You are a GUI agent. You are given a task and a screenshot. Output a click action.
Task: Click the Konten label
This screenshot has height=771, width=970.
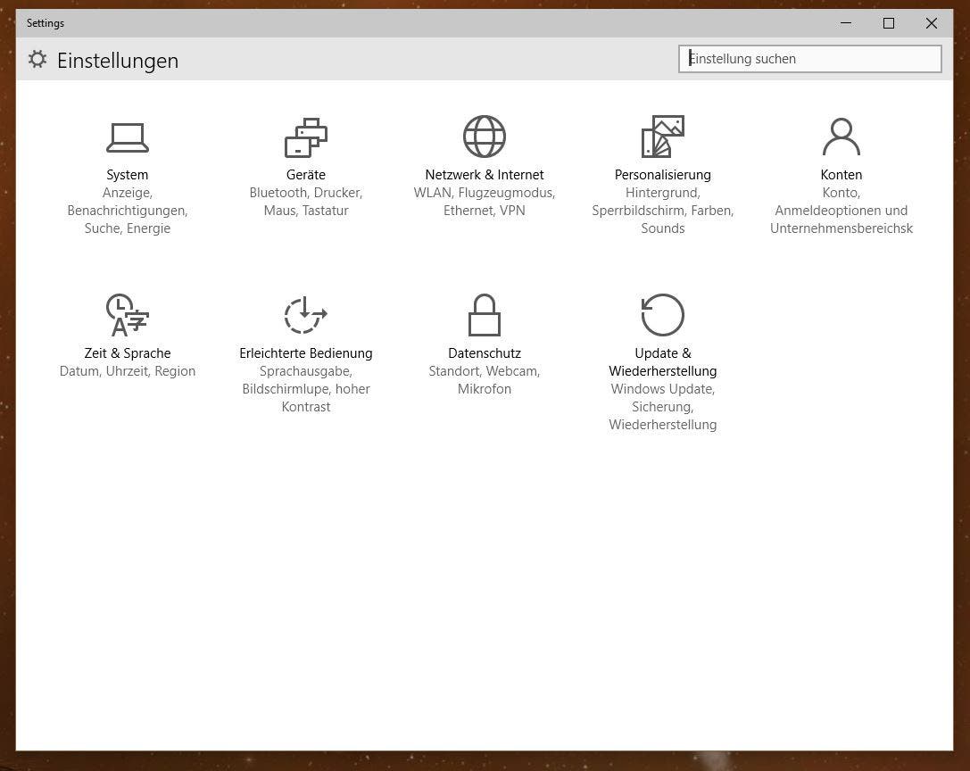pyautogui.click(x=841, y=175)
